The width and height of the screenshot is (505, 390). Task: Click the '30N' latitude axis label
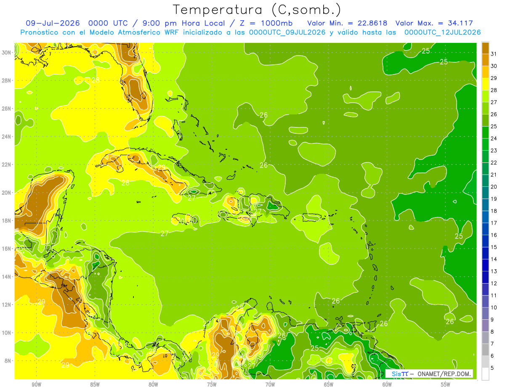[6, 52]
